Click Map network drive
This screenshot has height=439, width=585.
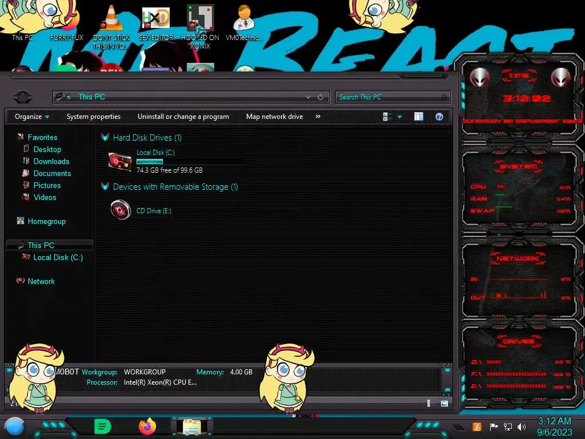pos(275,117)
